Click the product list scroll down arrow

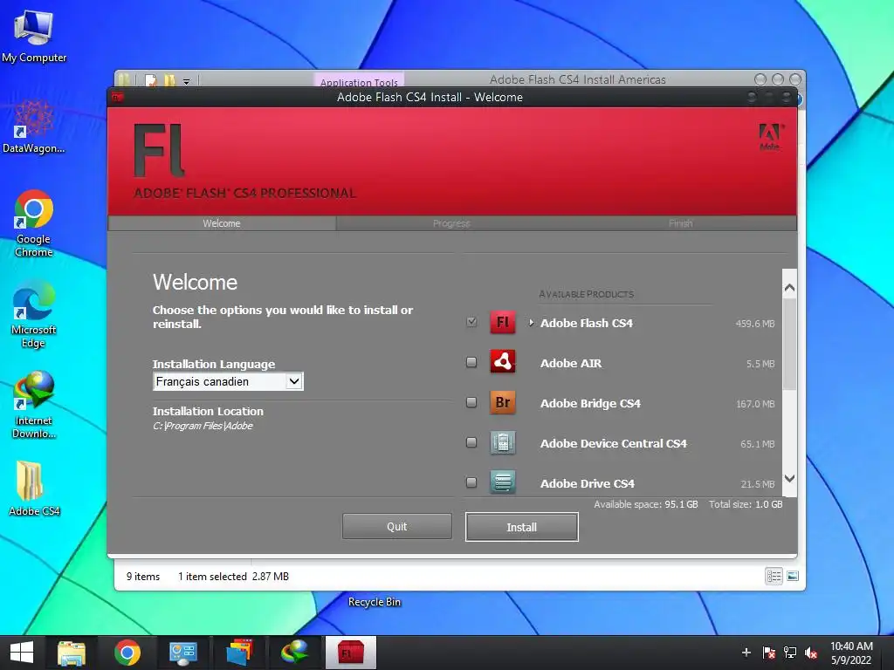click(x=789, y=479)
